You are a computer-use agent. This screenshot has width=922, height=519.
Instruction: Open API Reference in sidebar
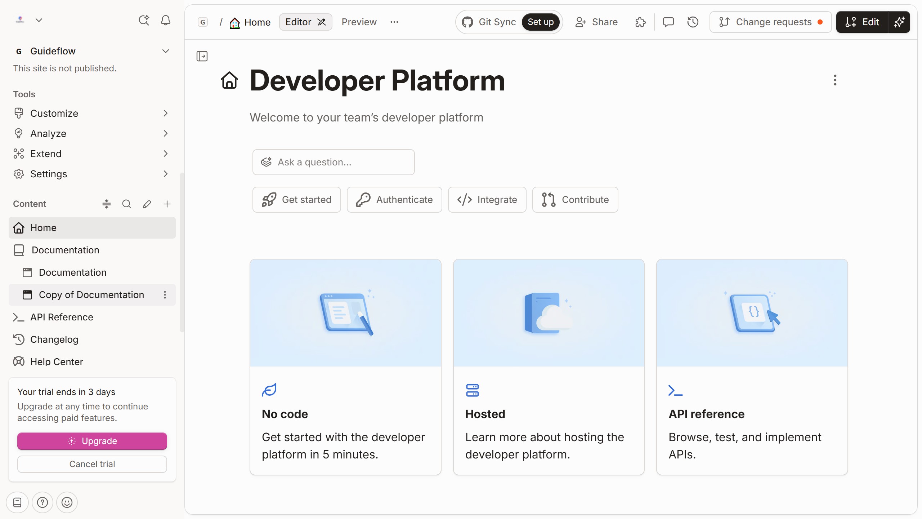(x=92, y=317)
